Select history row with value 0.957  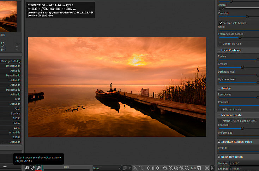click(10, 123)
